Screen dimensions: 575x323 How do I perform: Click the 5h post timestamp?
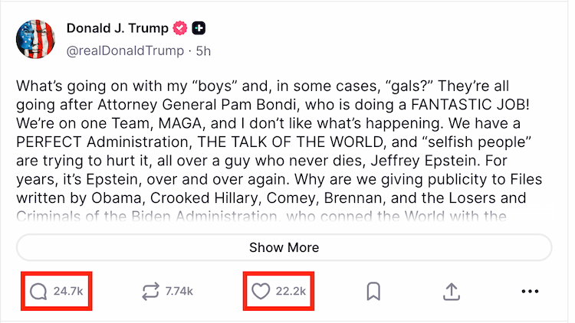click(204, 51)
